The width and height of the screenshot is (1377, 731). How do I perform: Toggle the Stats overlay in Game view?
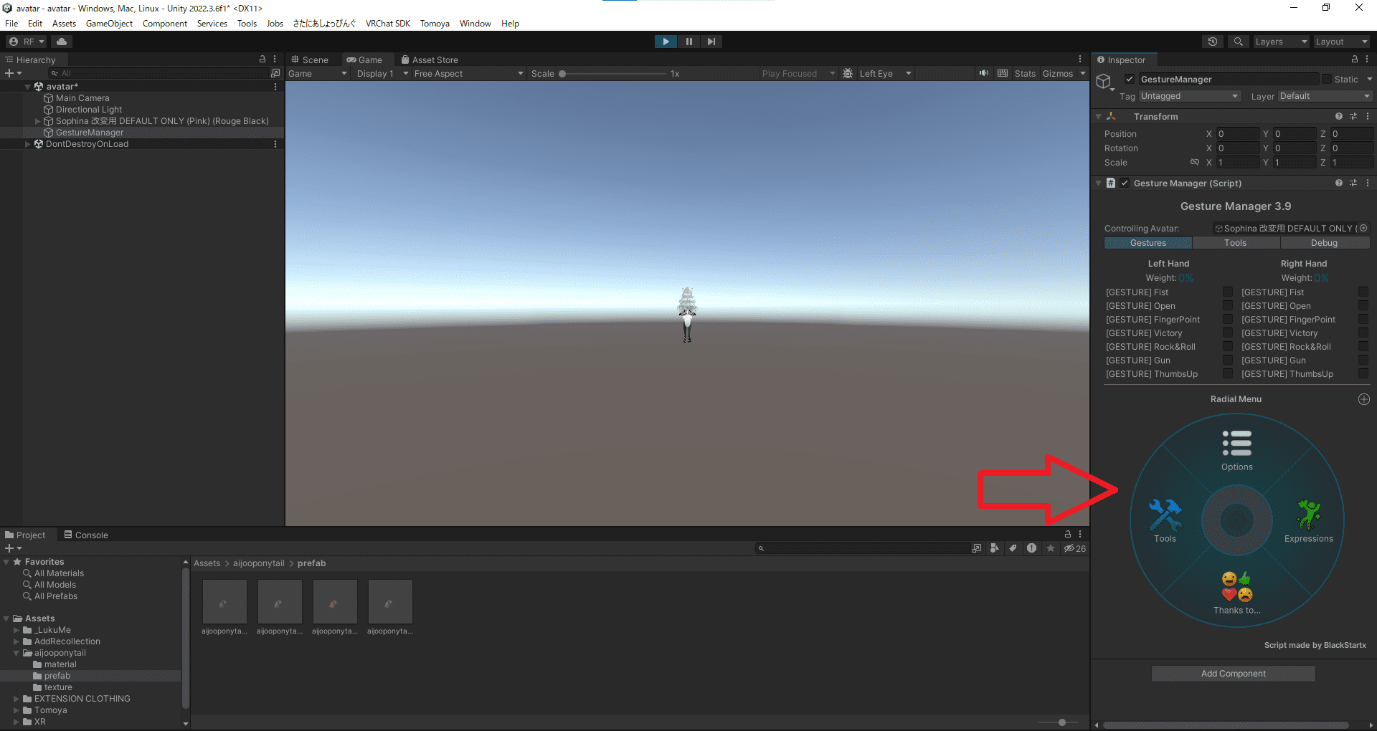[x=1024, y=72]
